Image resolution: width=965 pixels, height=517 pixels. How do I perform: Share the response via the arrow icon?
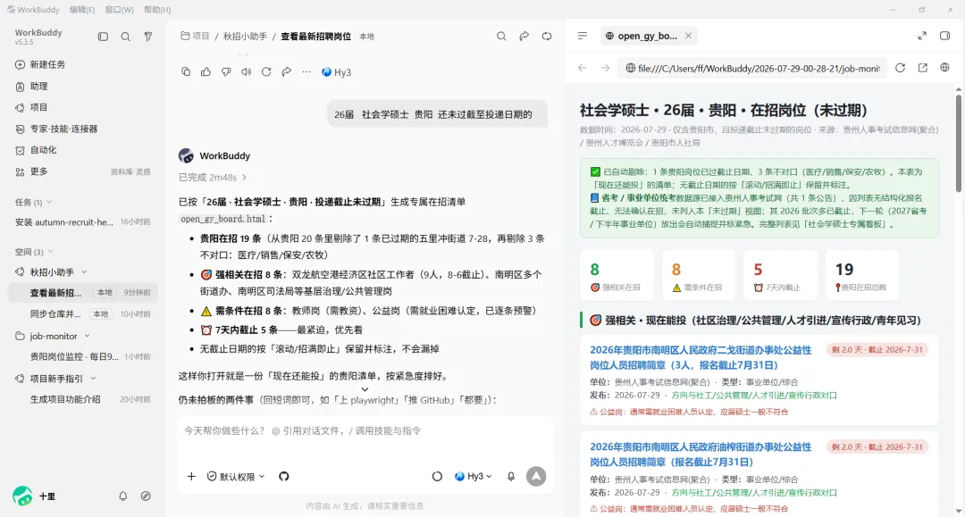click(x=287, y=72)
